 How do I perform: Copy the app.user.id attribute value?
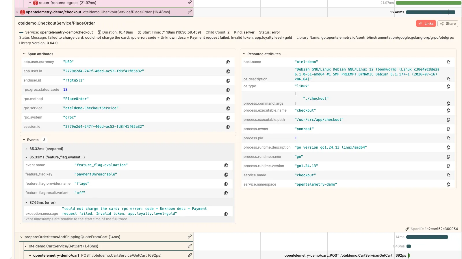(x=228, y=71)
